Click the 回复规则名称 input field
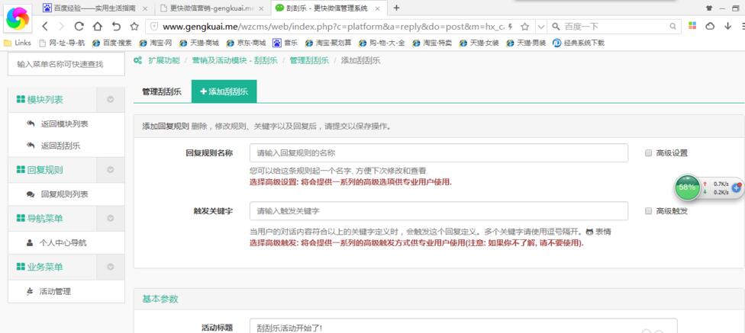Viewport: 745px width, 333px height. coord(438,153)
